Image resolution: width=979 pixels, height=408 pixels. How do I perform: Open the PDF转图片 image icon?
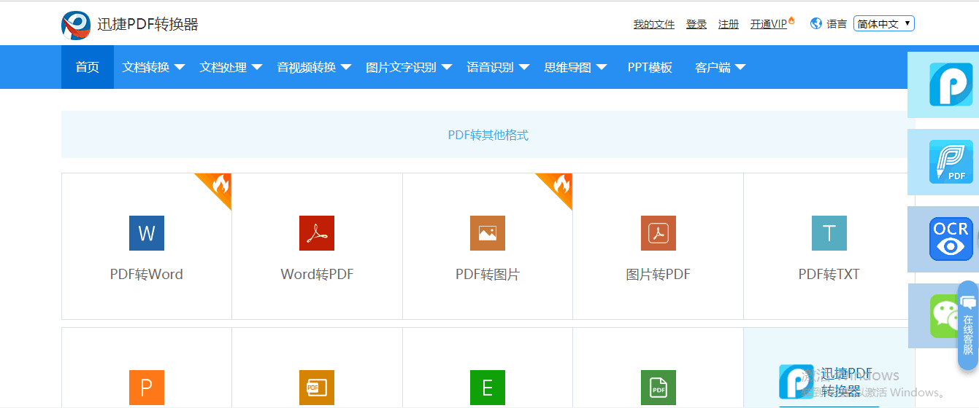point(488,233)
